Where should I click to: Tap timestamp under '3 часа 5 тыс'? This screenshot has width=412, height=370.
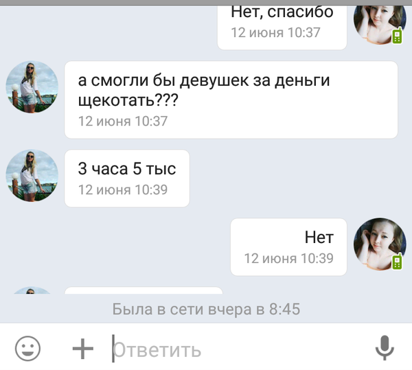click(x=123, y=189)
